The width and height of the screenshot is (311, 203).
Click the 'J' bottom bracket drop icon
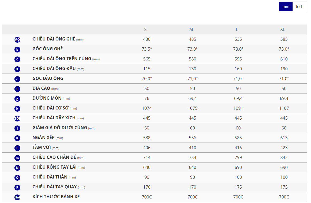[17, 128]
